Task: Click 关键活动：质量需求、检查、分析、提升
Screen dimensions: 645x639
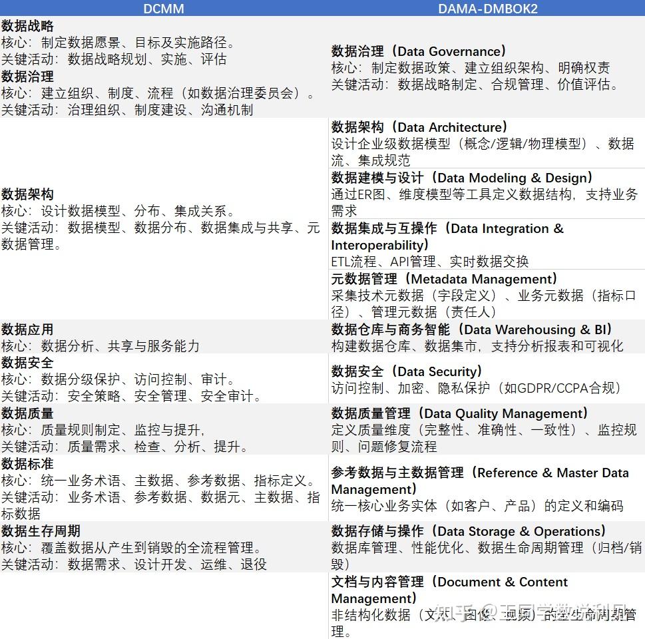Action: coord(124,447)
